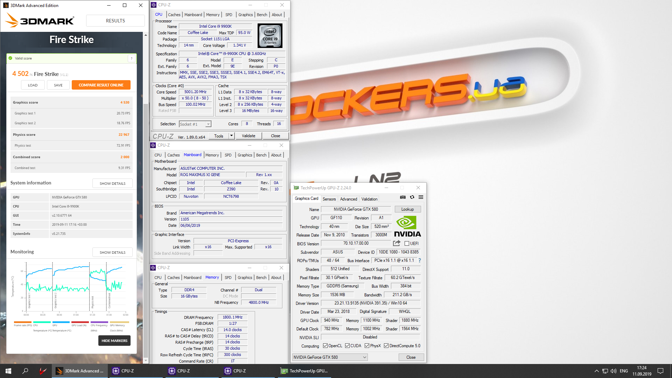This screenshot has height=378, width=672.
Task: Open the Tools dropdown arrow in CPU-Z
Action: (x=231, y=136)
